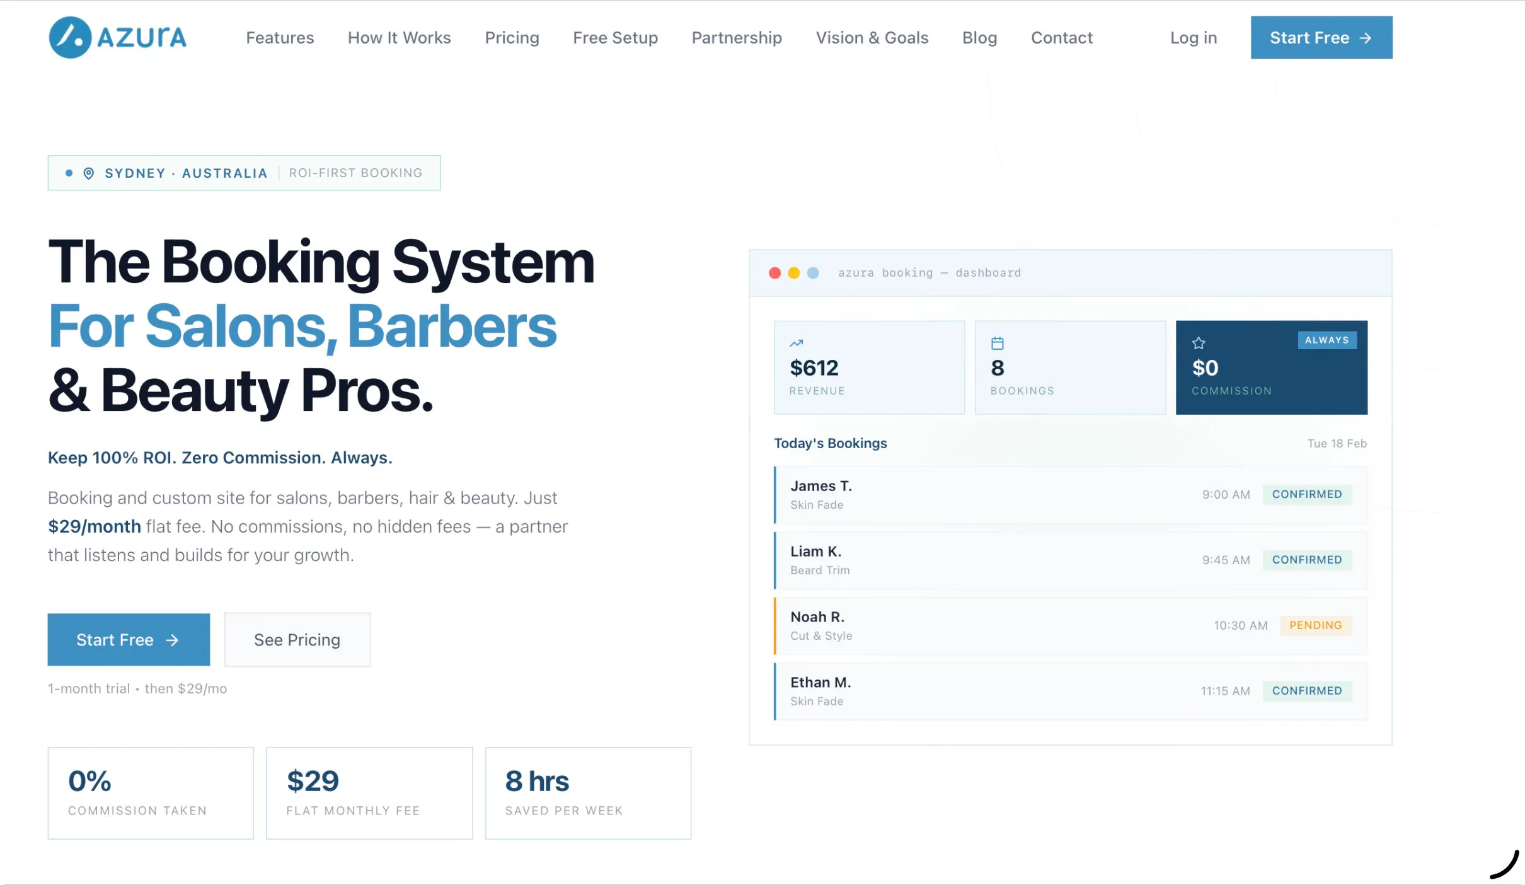Image resolution: width=1525 pixels, height=885 pixels.
Task: Click Ethan M.'s CONFIRMED status badge
Action: coord(1307,691)
